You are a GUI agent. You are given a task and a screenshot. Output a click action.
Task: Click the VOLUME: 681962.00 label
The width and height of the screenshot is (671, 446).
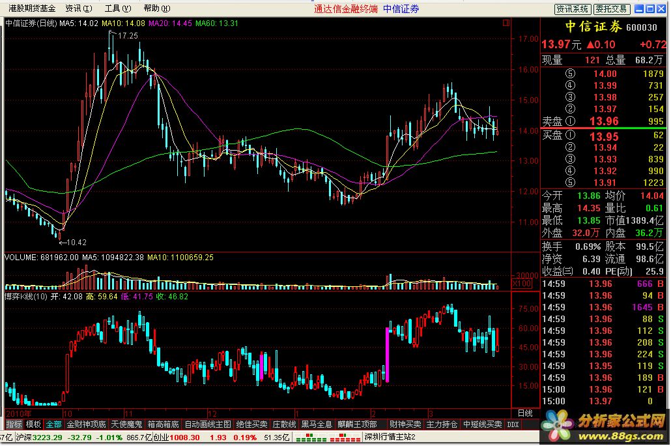42,258
